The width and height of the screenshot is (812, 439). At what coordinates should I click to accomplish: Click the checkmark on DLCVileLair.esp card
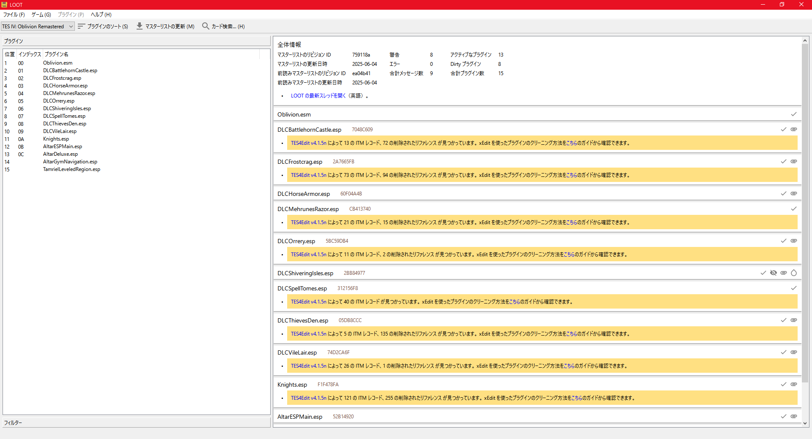[784, 352]
